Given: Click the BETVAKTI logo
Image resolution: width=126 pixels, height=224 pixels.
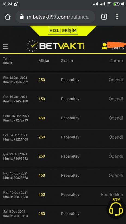Looking at the screenshot, I should pos(56,46).
